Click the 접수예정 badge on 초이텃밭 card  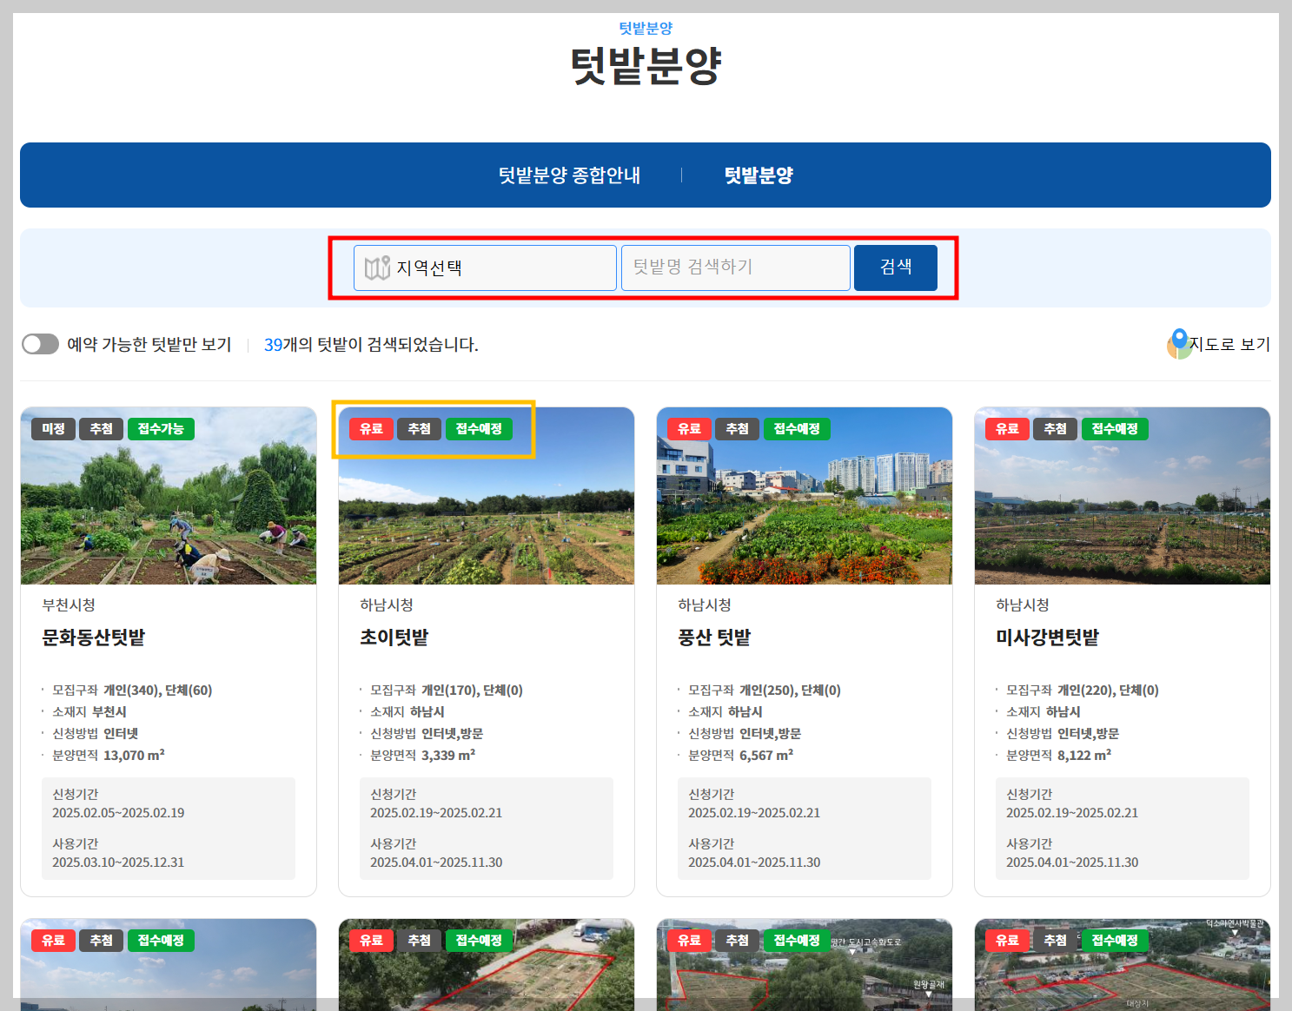pyautogui.click(x=479, y=429)
